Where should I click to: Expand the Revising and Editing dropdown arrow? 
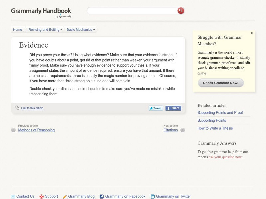61,30
